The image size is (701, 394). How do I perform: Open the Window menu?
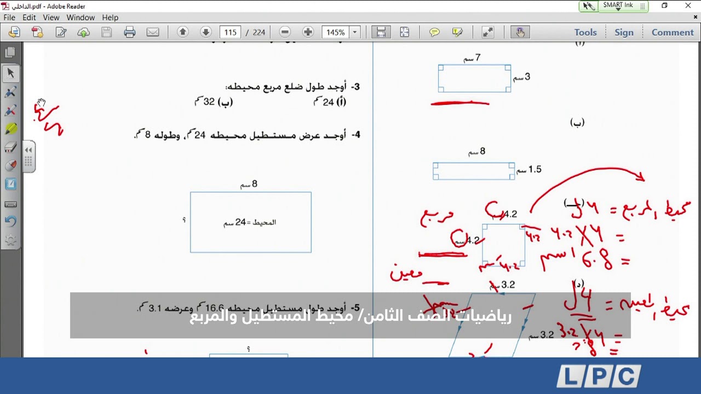coord(81,18)
